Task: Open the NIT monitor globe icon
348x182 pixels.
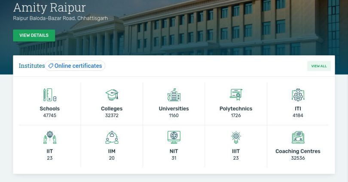Action: point(174,137)
